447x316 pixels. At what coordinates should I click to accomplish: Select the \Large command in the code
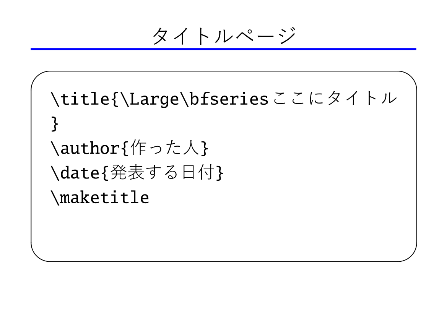[150, 99]
